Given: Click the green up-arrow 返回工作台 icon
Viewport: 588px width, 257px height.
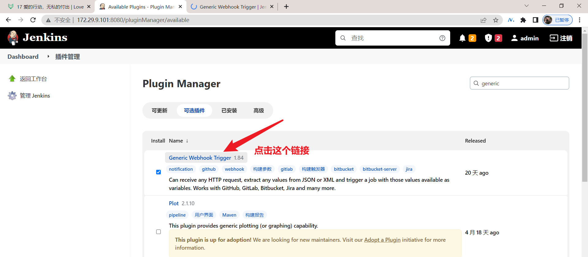Looking at the screenshot, I should (12, 79).
